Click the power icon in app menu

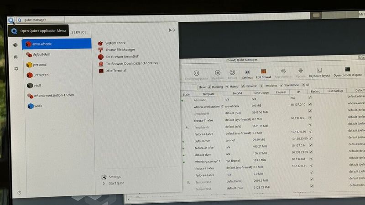coord(19,192)
